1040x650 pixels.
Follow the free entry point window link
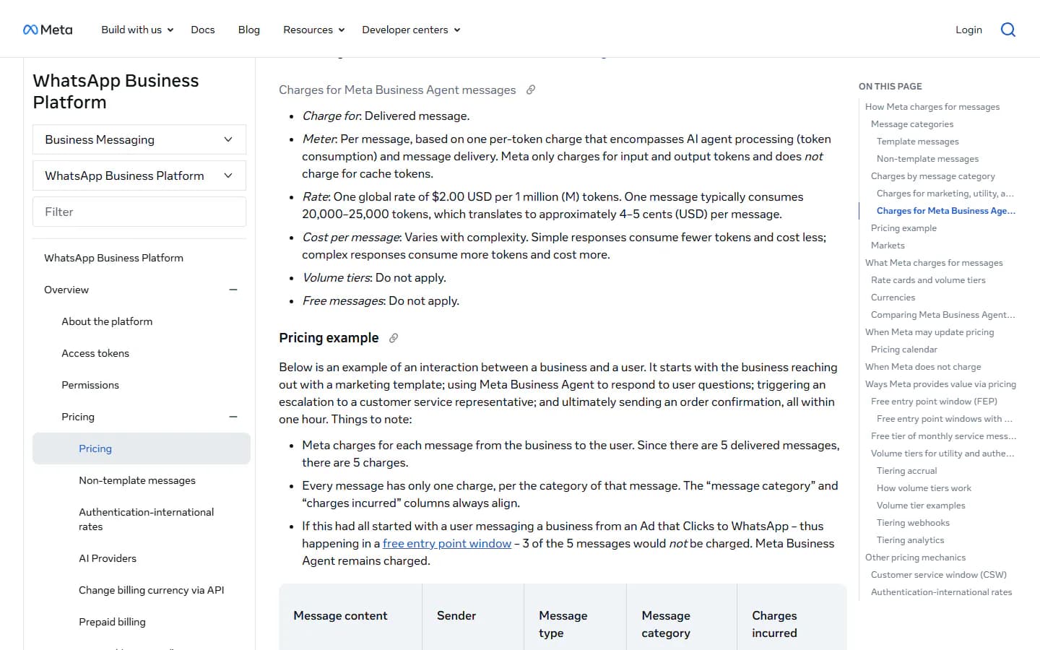[x=447, y=543]
